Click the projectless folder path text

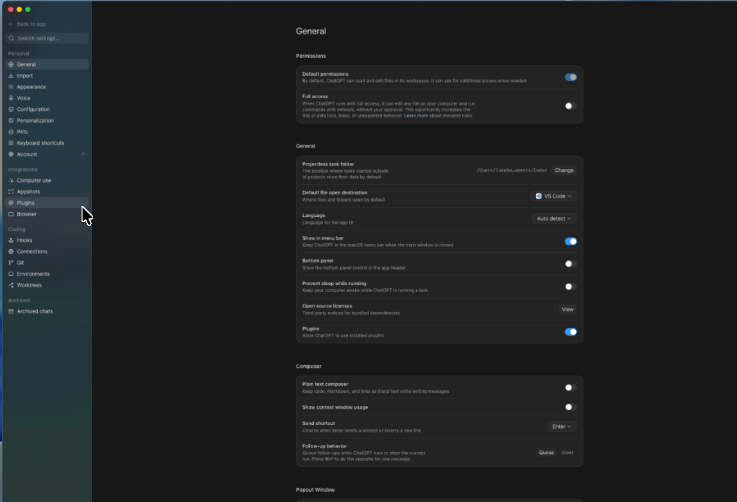tap(512, 171)
